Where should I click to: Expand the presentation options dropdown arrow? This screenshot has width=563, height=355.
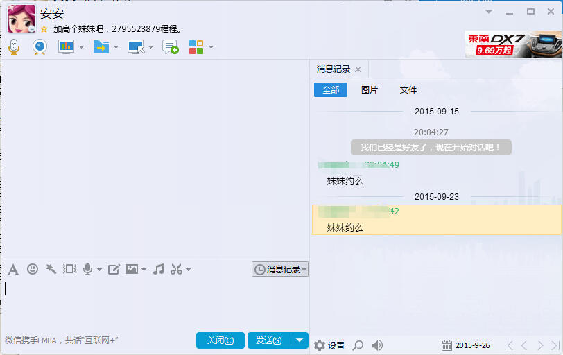[82, 47]
